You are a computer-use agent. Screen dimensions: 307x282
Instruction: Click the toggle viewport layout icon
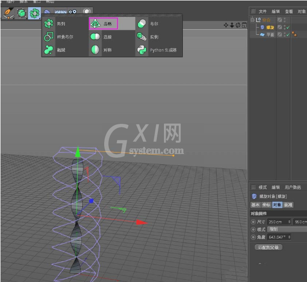coord(244,25)
